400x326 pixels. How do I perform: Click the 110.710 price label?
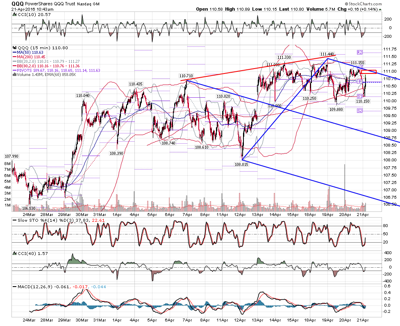(x=186, y=76)
